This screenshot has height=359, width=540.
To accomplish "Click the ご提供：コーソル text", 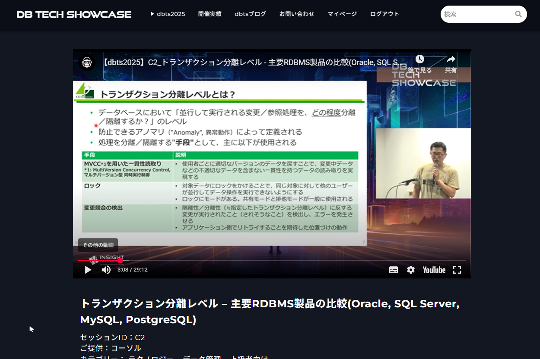I will pos(111,348).
